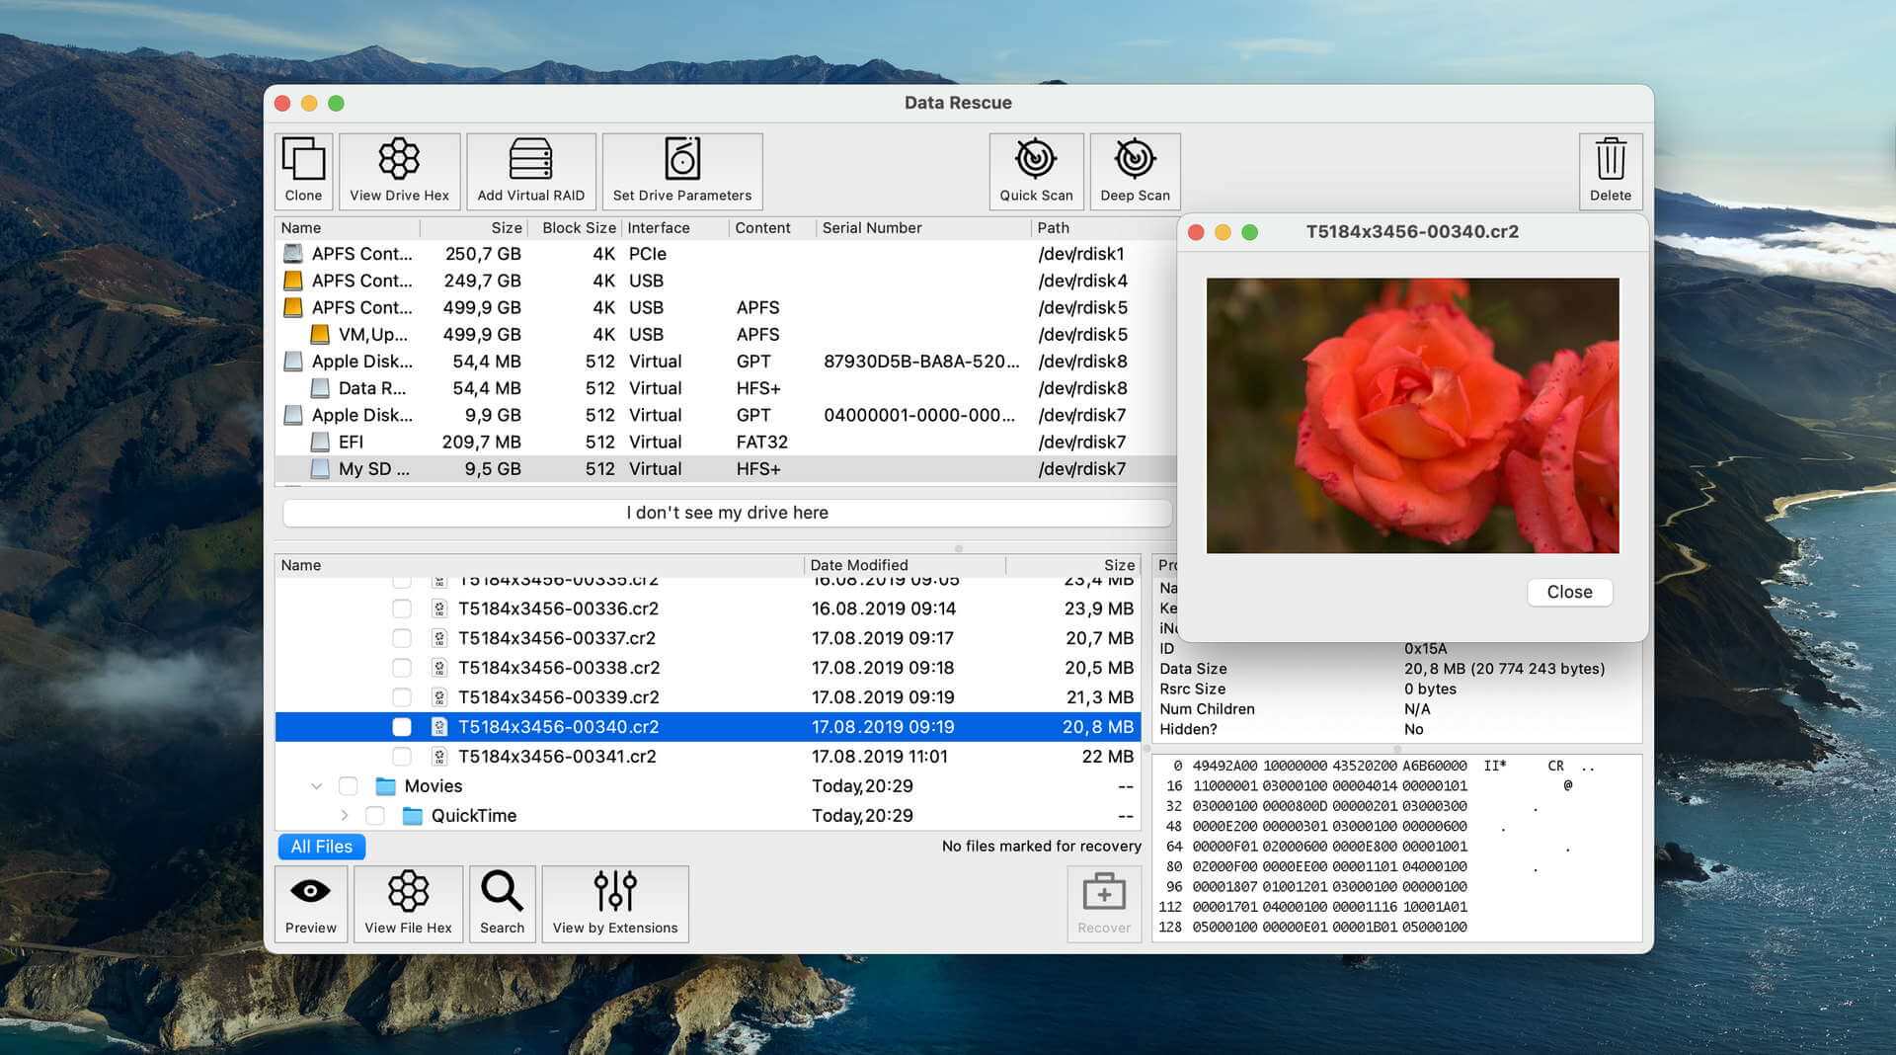The height and width of the screenshot is (1055, 1896).
Task: Click path /dev/rdisk1 cell
Action: [x=1081, y=254]
